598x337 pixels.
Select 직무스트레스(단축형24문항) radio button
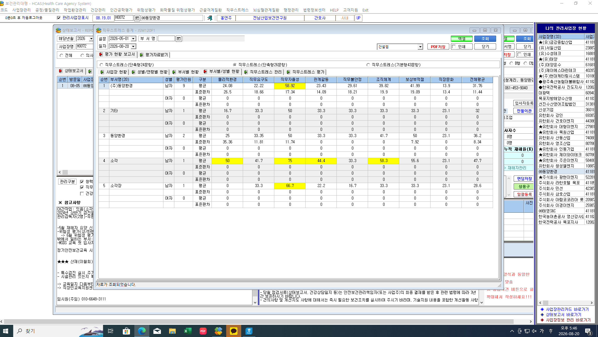101,65
